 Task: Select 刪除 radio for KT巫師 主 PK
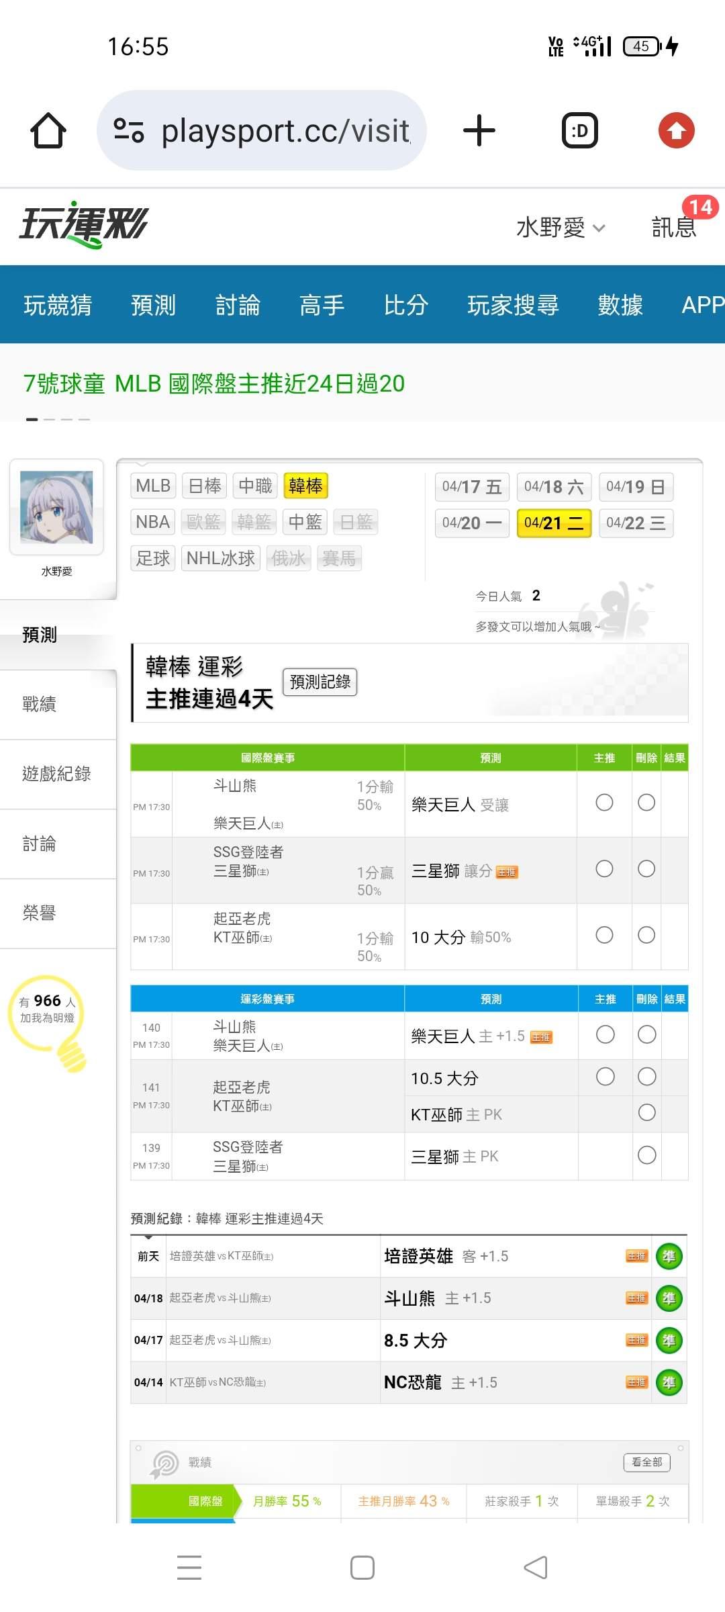click(x=646, y=1113)
